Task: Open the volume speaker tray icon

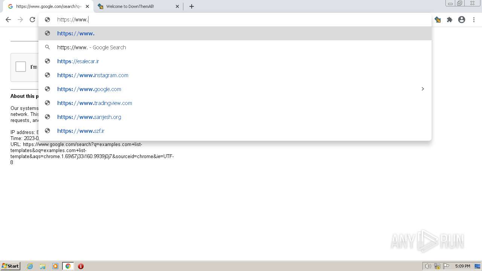Action: [428, 266]
